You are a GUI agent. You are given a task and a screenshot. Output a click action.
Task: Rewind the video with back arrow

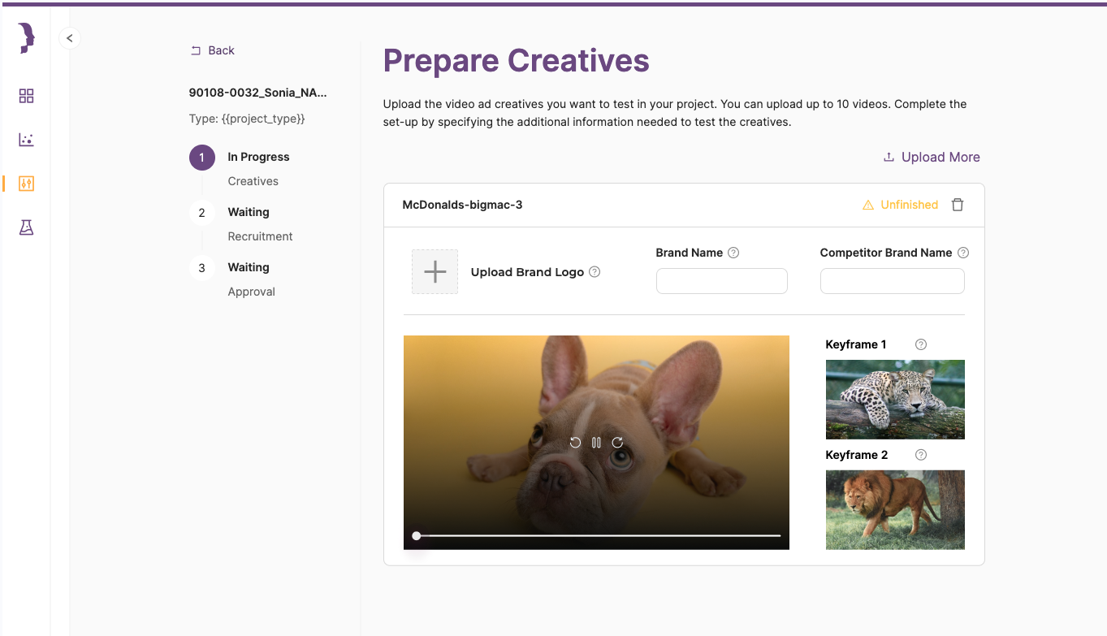coord(575,443)
